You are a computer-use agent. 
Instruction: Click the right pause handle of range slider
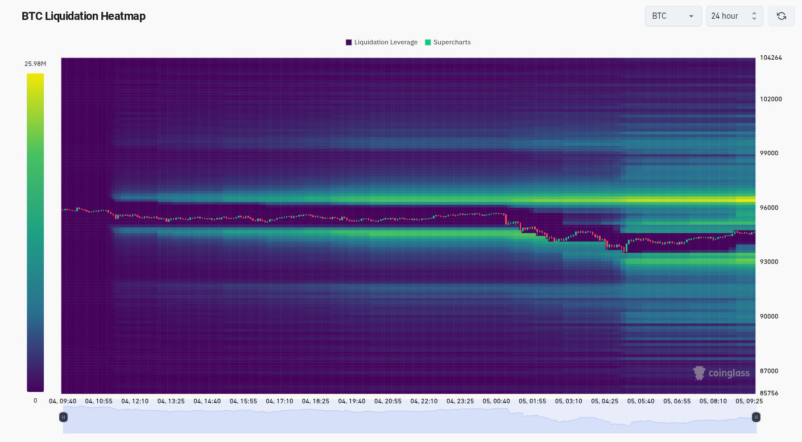point(756,417)
